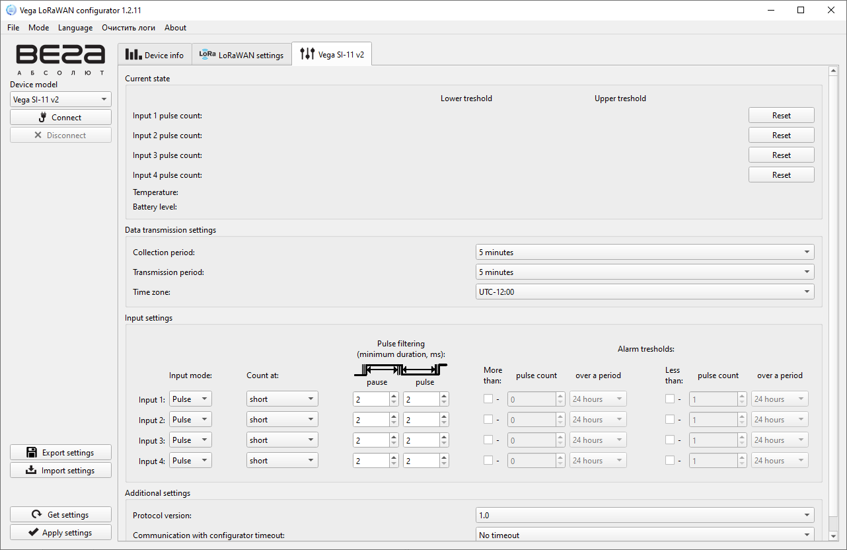Click the app icon in the title bar
This screenshot has width=847, height=550.
pyautogui.click(x=11, y=11)
